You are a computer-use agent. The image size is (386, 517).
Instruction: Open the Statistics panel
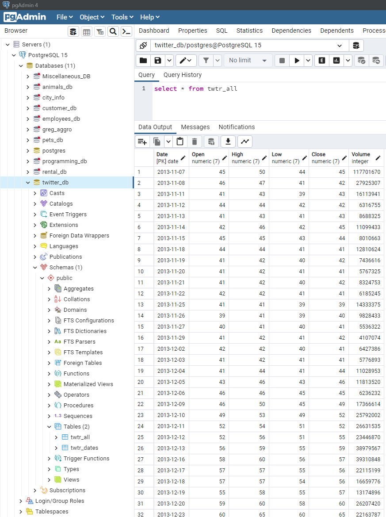click(249, 31)
